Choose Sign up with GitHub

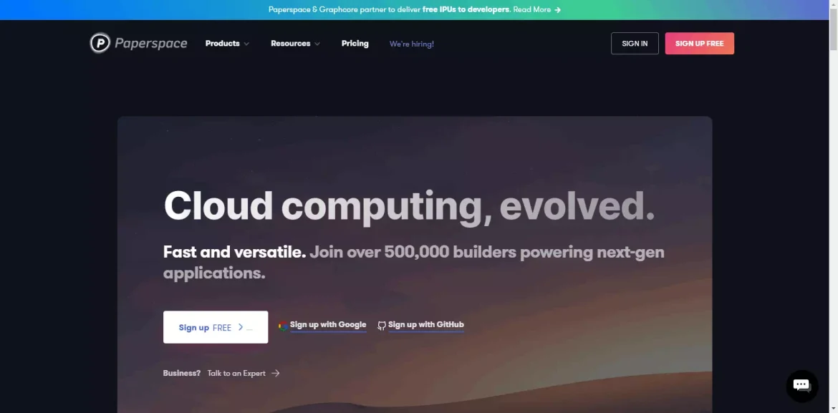pos(425,325)
